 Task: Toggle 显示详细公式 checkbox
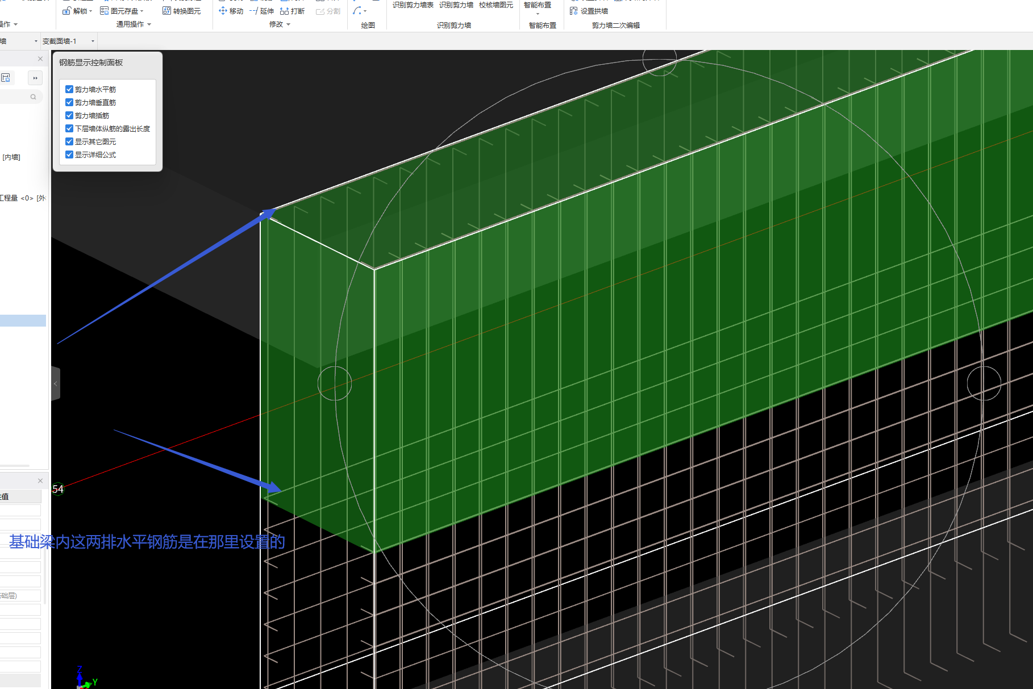pos(69,154)
